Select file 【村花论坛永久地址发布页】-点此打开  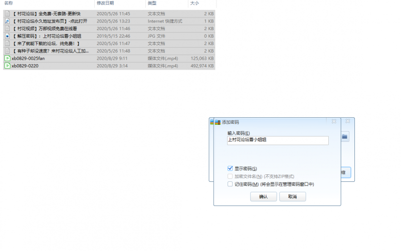point(50,21)
